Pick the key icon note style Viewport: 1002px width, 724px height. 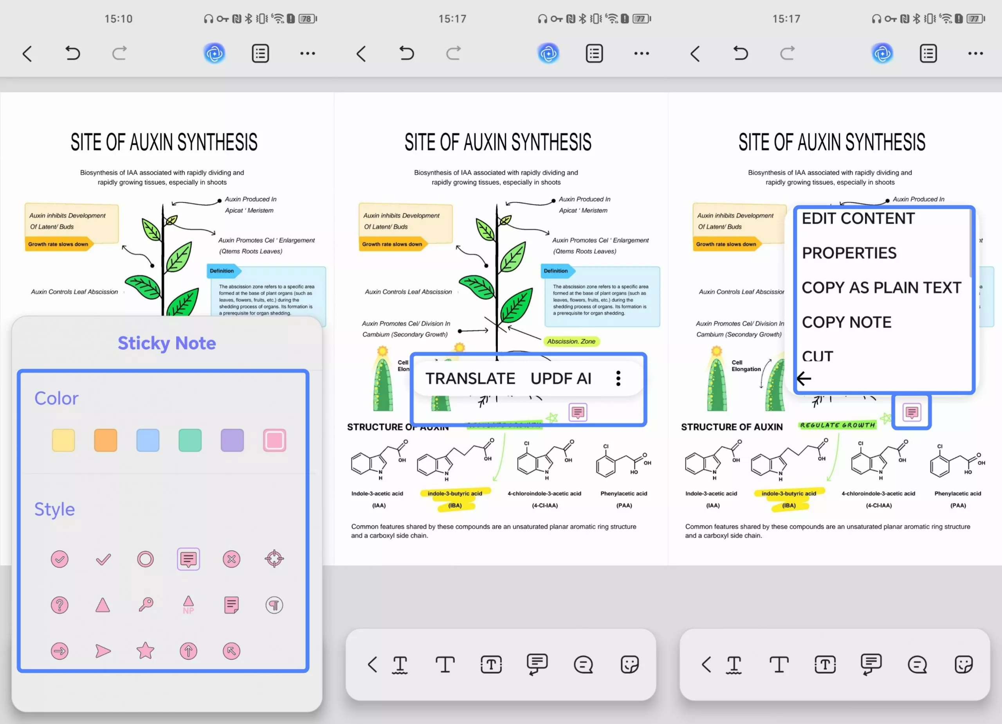point(145,604)
